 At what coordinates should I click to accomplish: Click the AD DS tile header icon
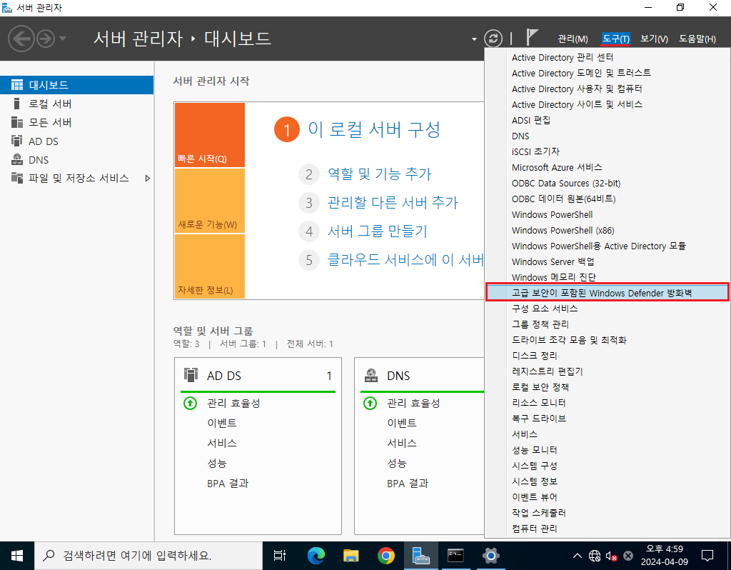pos(191,375)
